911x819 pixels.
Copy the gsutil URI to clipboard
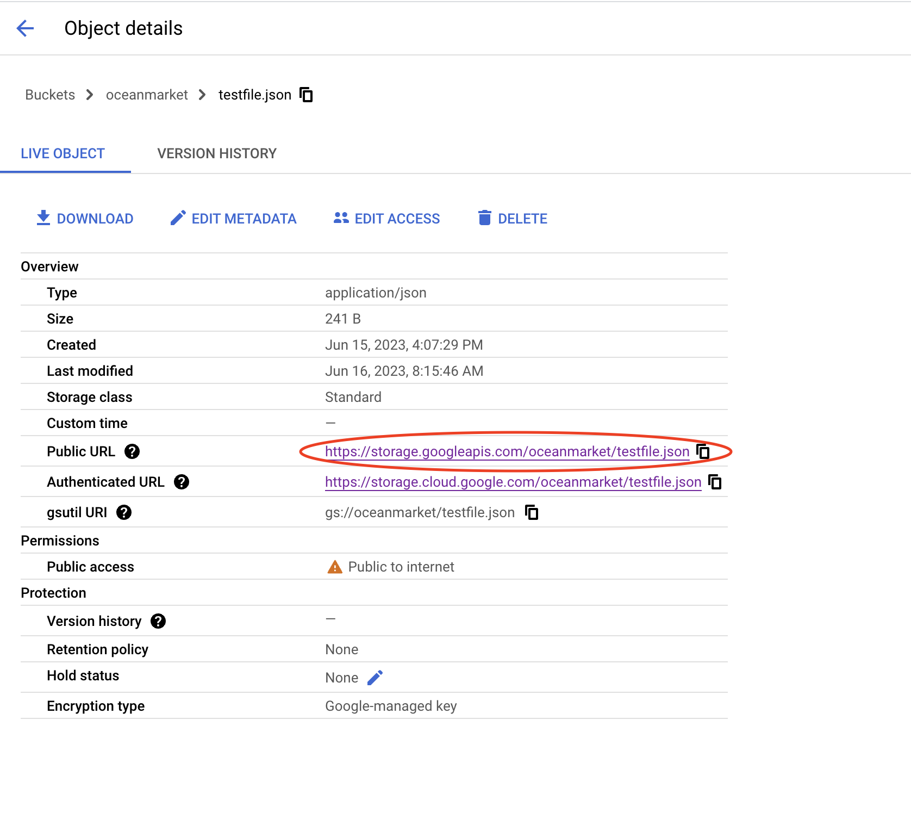[x=532, y=512]
